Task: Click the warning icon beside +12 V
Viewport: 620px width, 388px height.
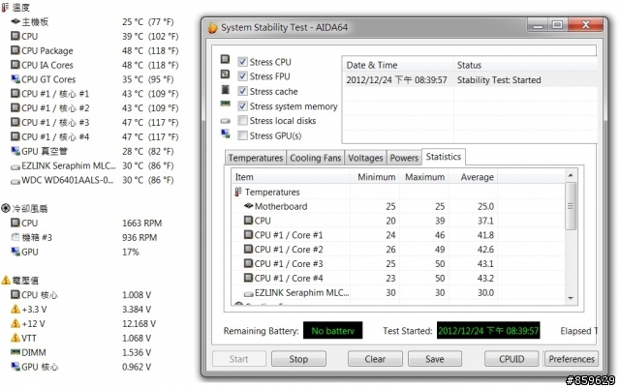Action: coord(15,323)
